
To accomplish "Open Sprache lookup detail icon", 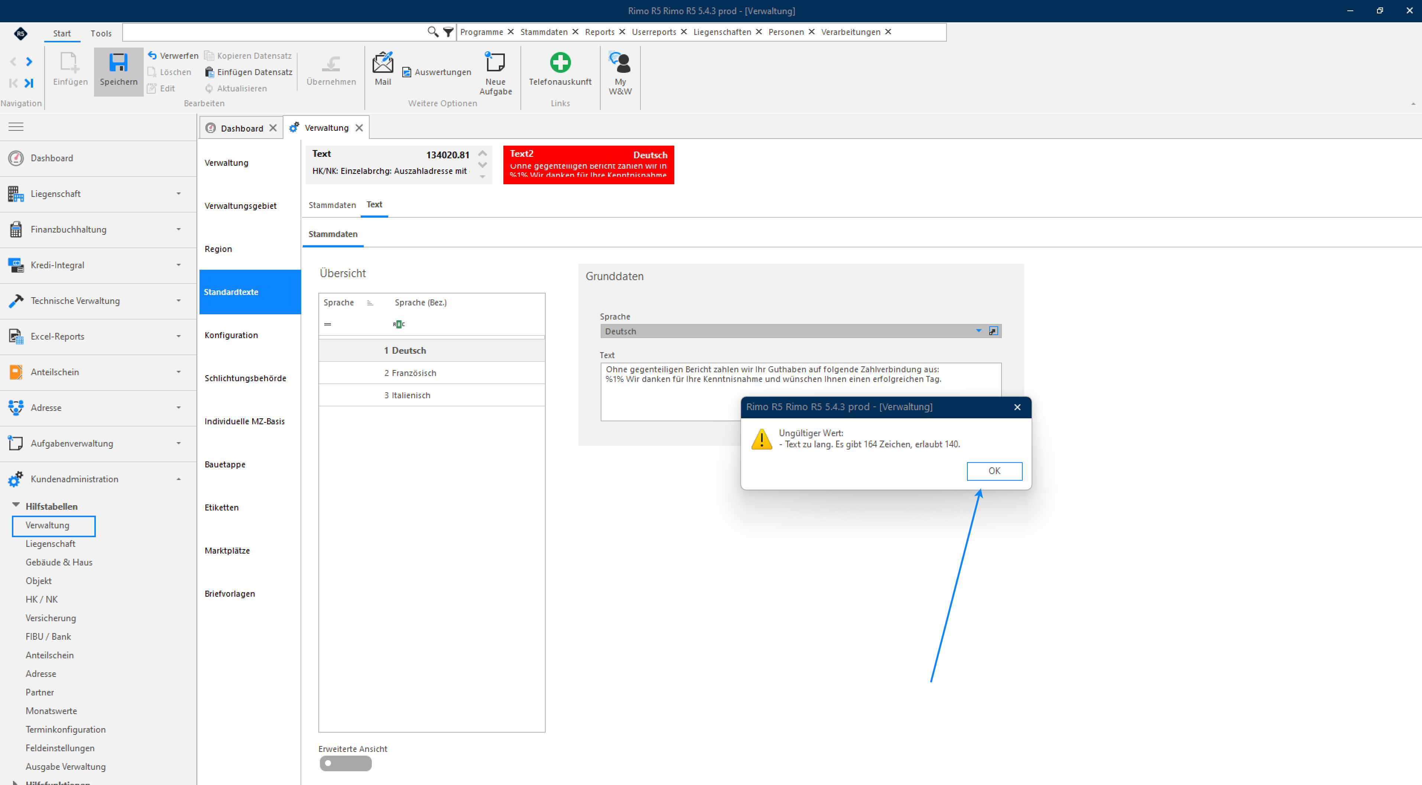I will click(993, 331).
